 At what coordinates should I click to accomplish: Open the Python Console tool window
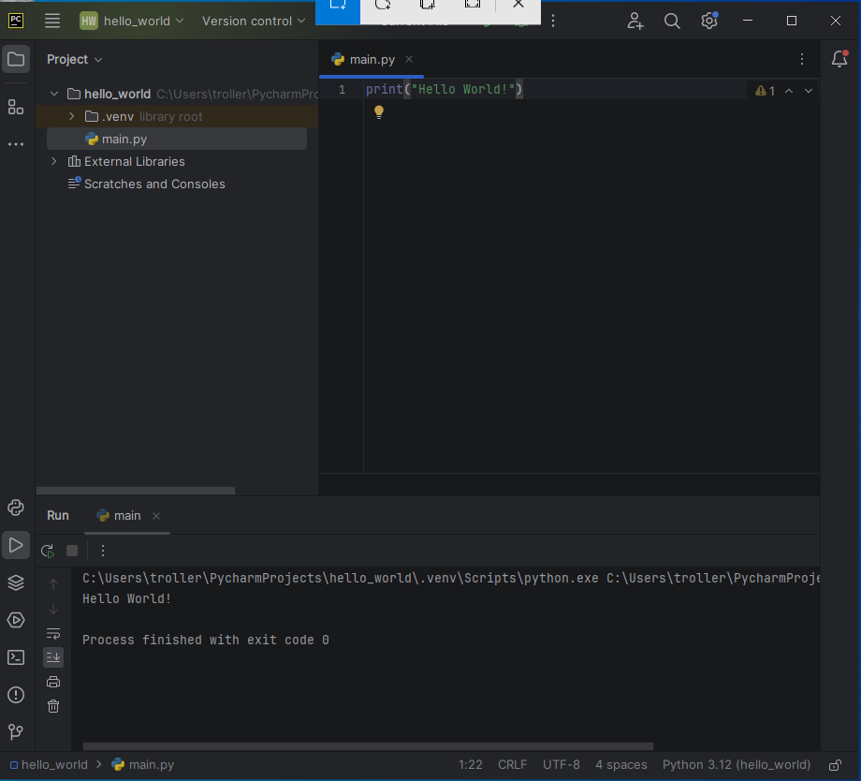[x=16, y=508]
